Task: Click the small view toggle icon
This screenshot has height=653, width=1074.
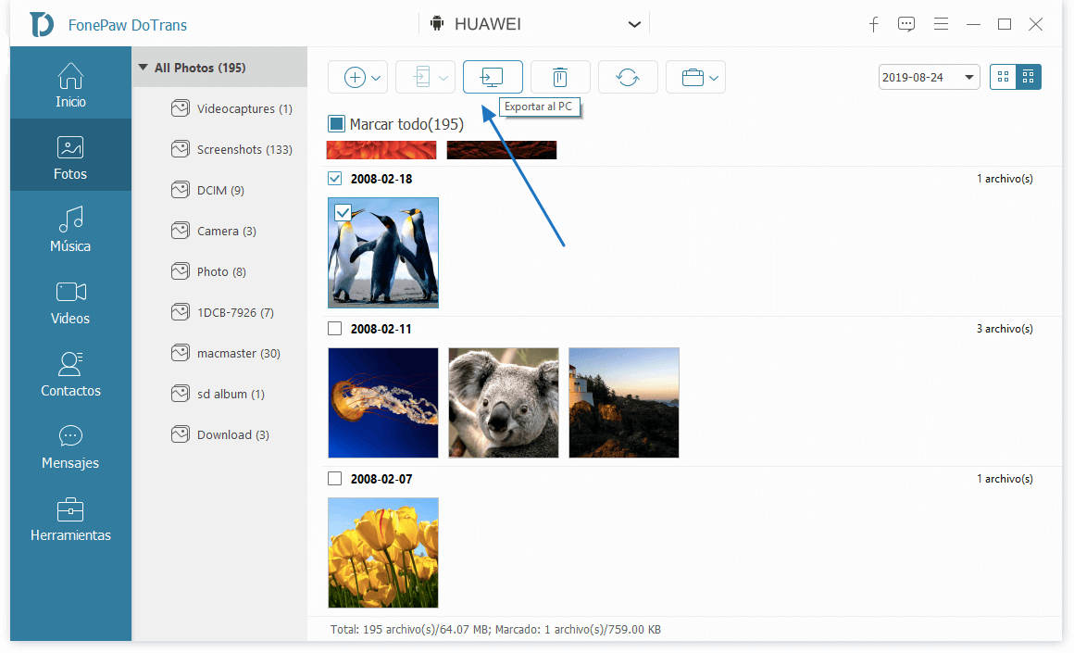Action: (x=1003, y=77)
